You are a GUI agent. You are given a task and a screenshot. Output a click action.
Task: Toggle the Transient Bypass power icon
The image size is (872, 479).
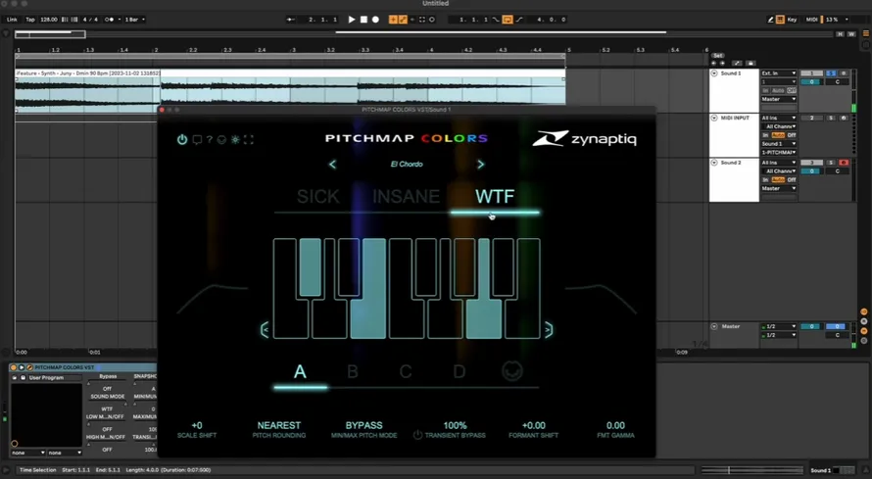417,435
